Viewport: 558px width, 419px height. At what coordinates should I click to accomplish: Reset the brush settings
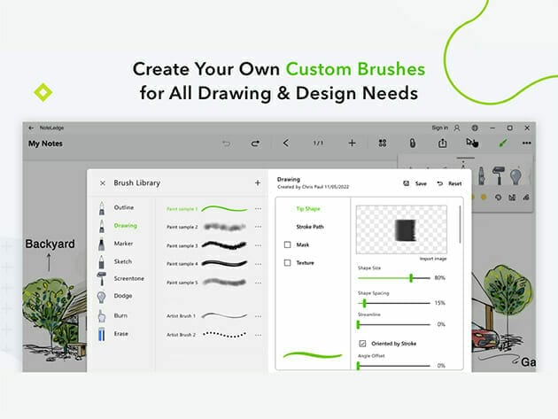coord(450,183)
